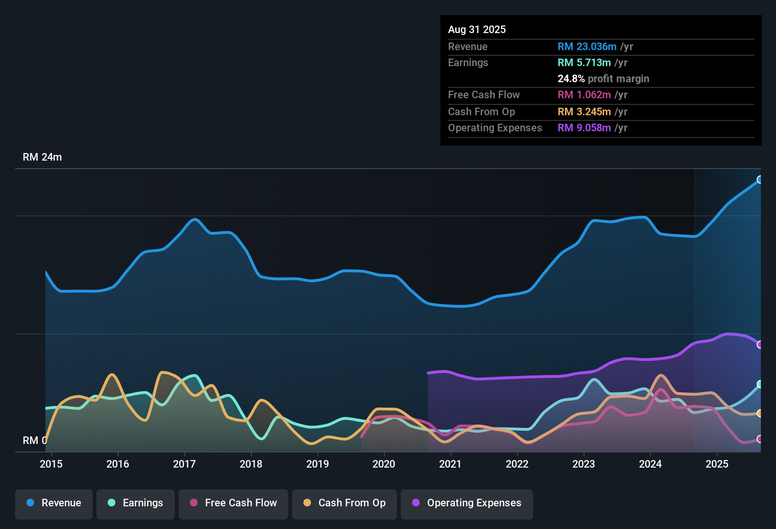Click the 24.8% profit margin text
Image resolution: width=776 pixels, height=529 pixels.
click(603, 78)
